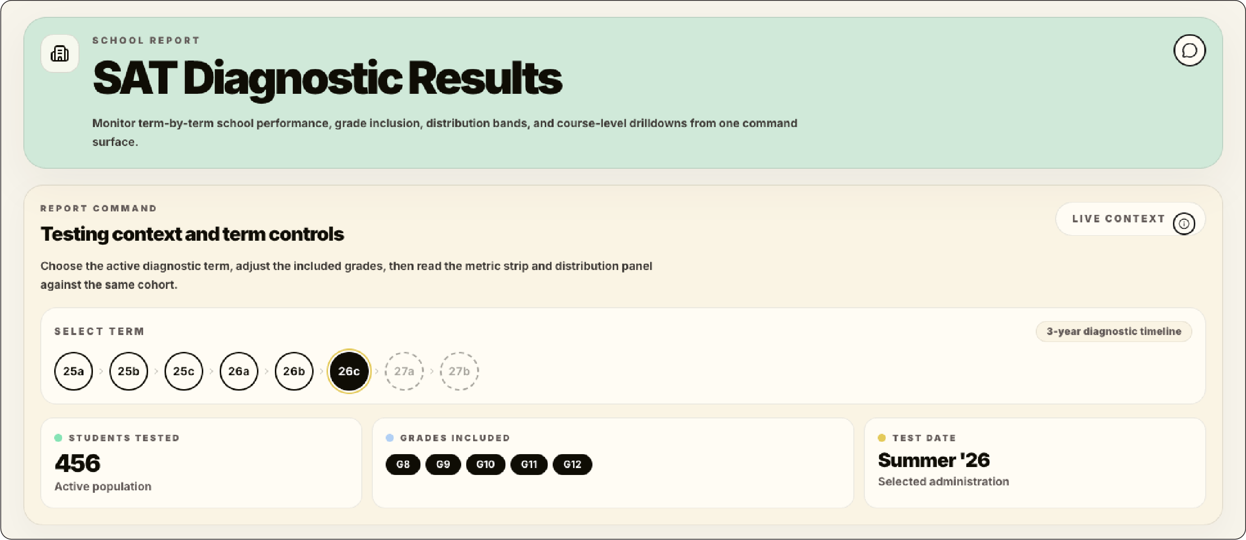The height and width of the screenshot is (540, 1246).
Task: Select term 25c
Action: [x=184, y=371]
